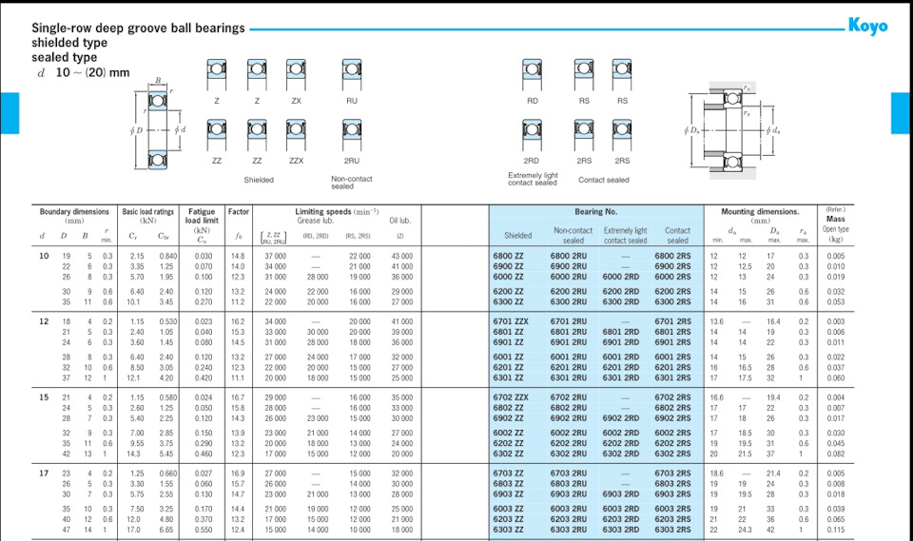913x541 pixels.
Task: Click bearing number '6800 ZZ'
Action: (508, 256)
